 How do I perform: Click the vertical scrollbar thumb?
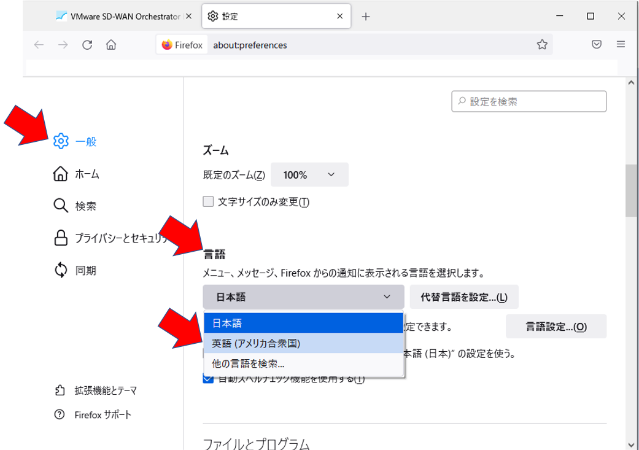pos(631,191)
